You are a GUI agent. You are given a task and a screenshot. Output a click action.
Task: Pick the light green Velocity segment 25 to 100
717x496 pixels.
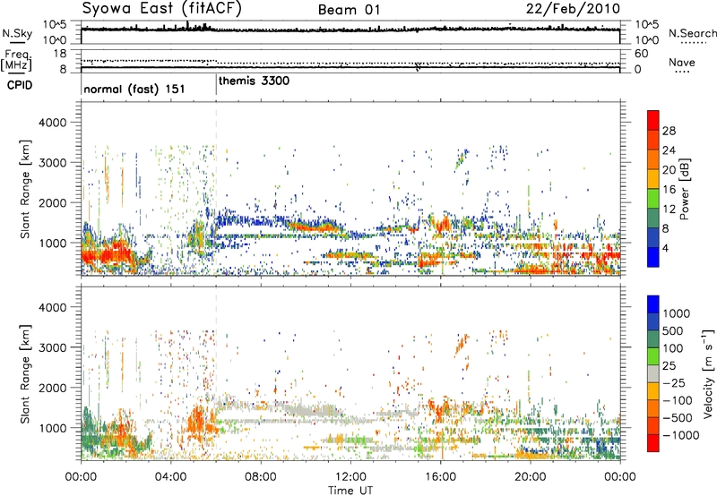[x=653, y=356]
